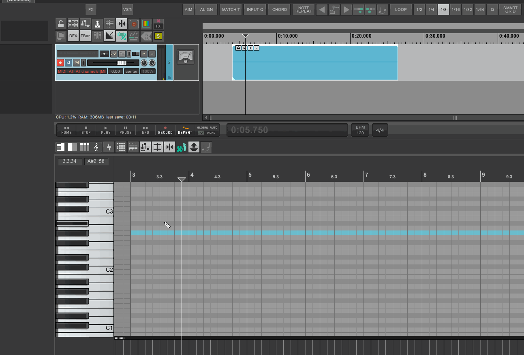The width and height of the screenshot is (524, 355).
Task: Toggle the metronome icon in main toolbar
Action: pyautogui.click(x=97, y=24)
